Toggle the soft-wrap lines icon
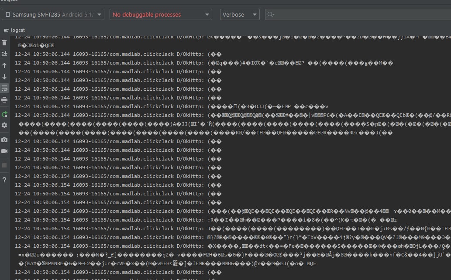Screen dimensions: 451x280 point(4,88)
